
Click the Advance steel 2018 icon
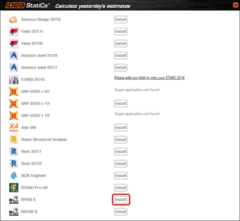pyautogui.click(x=14, y=56)
